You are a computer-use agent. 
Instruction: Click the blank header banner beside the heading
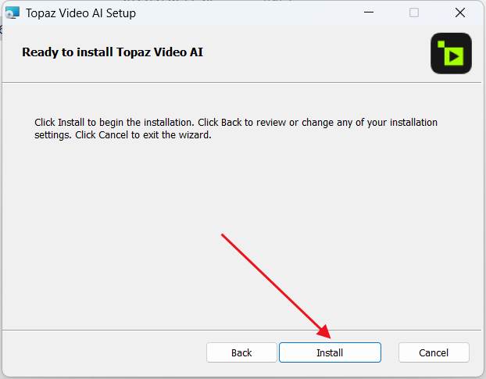316,52
